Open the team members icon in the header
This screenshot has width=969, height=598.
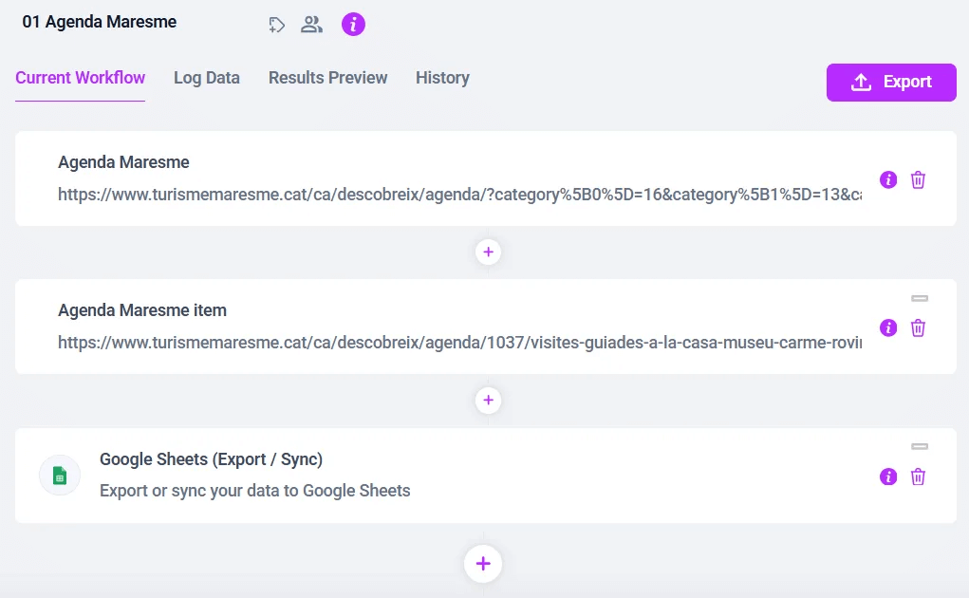312,25
